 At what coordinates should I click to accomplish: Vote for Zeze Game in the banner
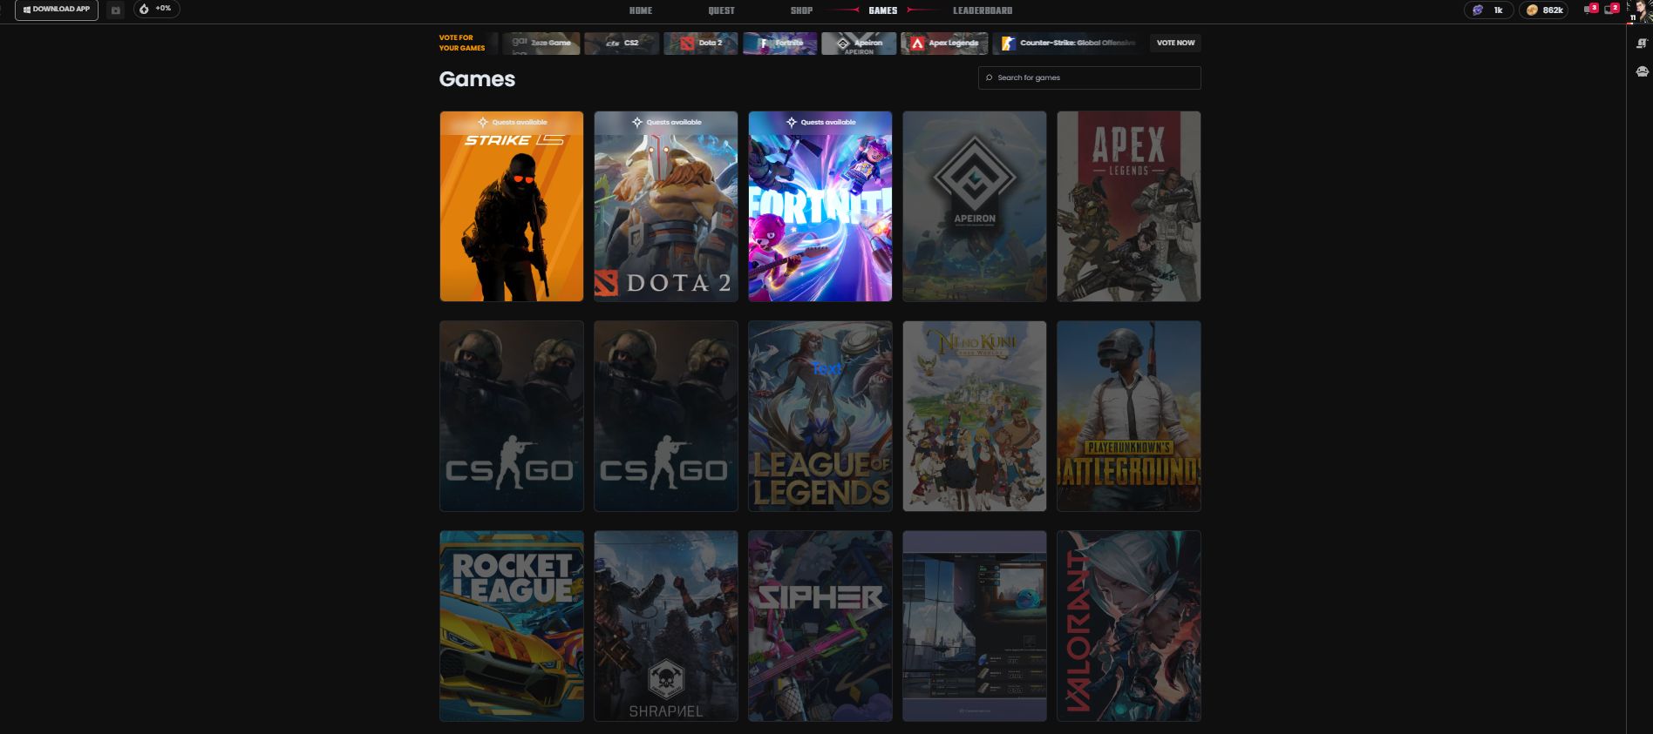point(541,43)
